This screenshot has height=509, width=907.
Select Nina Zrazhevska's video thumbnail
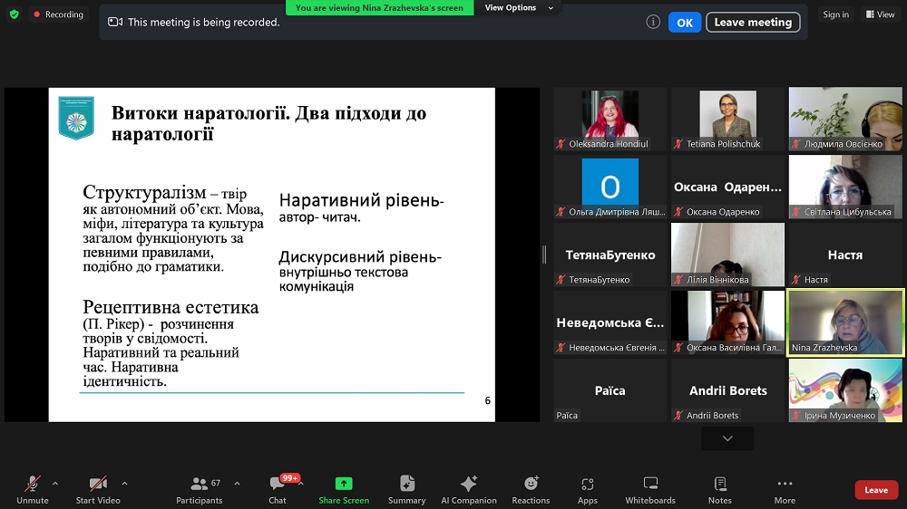(x=845, y=322)
